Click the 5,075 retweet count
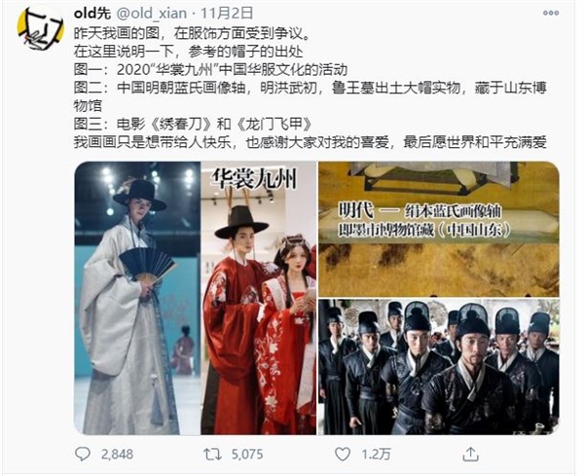Screen dimensions: 584x476 pyautogui.click(x=247, y=455)
